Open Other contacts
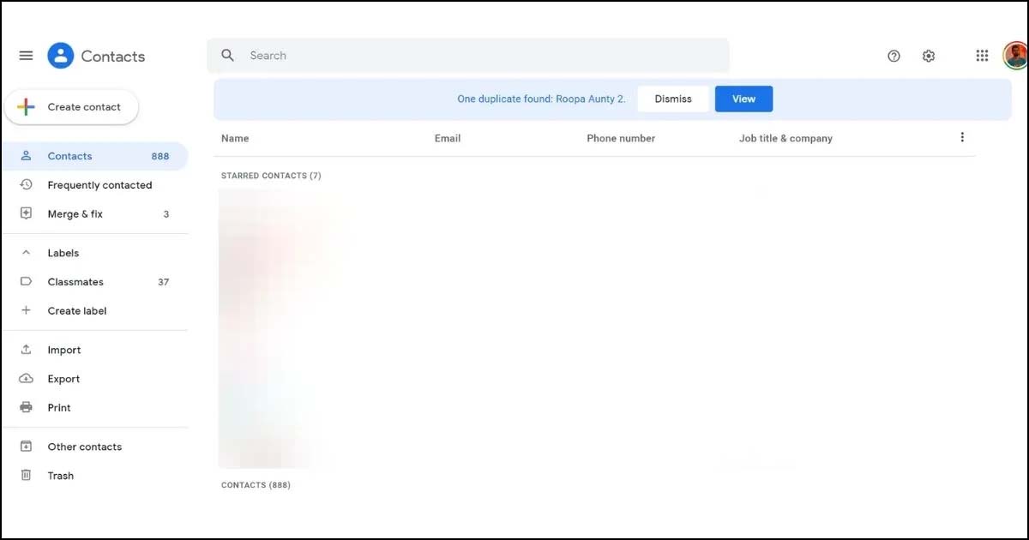This screenshot has width=1029, height=540. pyautogui.click(x=94, y=447)
